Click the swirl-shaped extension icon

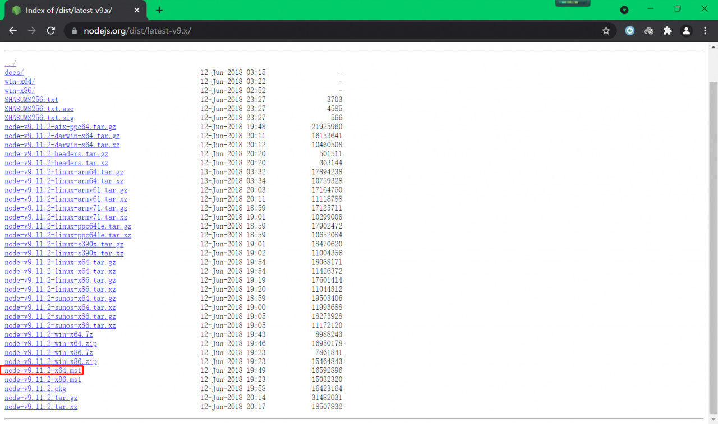[648, 31]
